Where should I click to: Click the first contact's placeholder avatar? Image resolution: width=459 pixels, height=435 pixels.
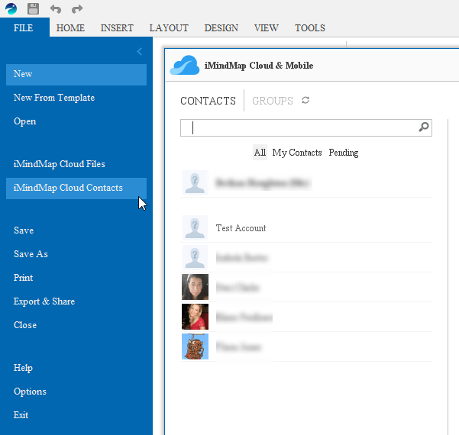tap(195, 183)
